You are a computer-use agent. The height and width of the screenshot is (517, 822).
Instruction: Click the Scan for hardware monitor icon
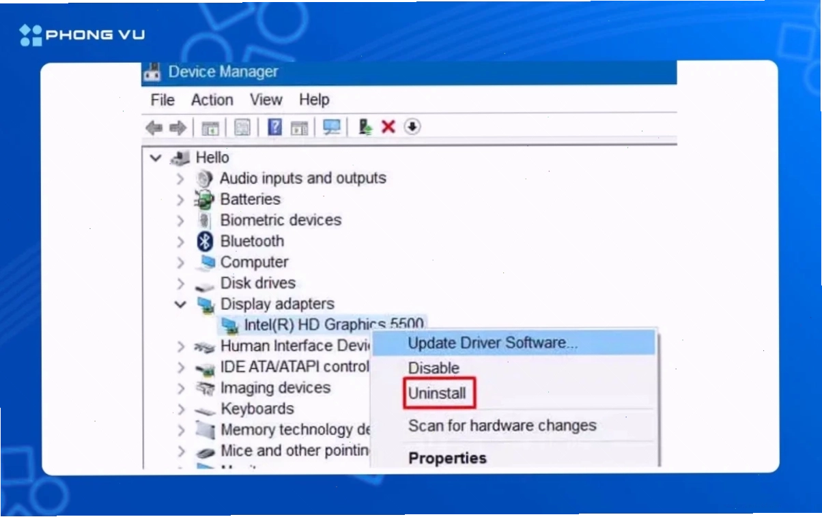(x=332, y=127)
